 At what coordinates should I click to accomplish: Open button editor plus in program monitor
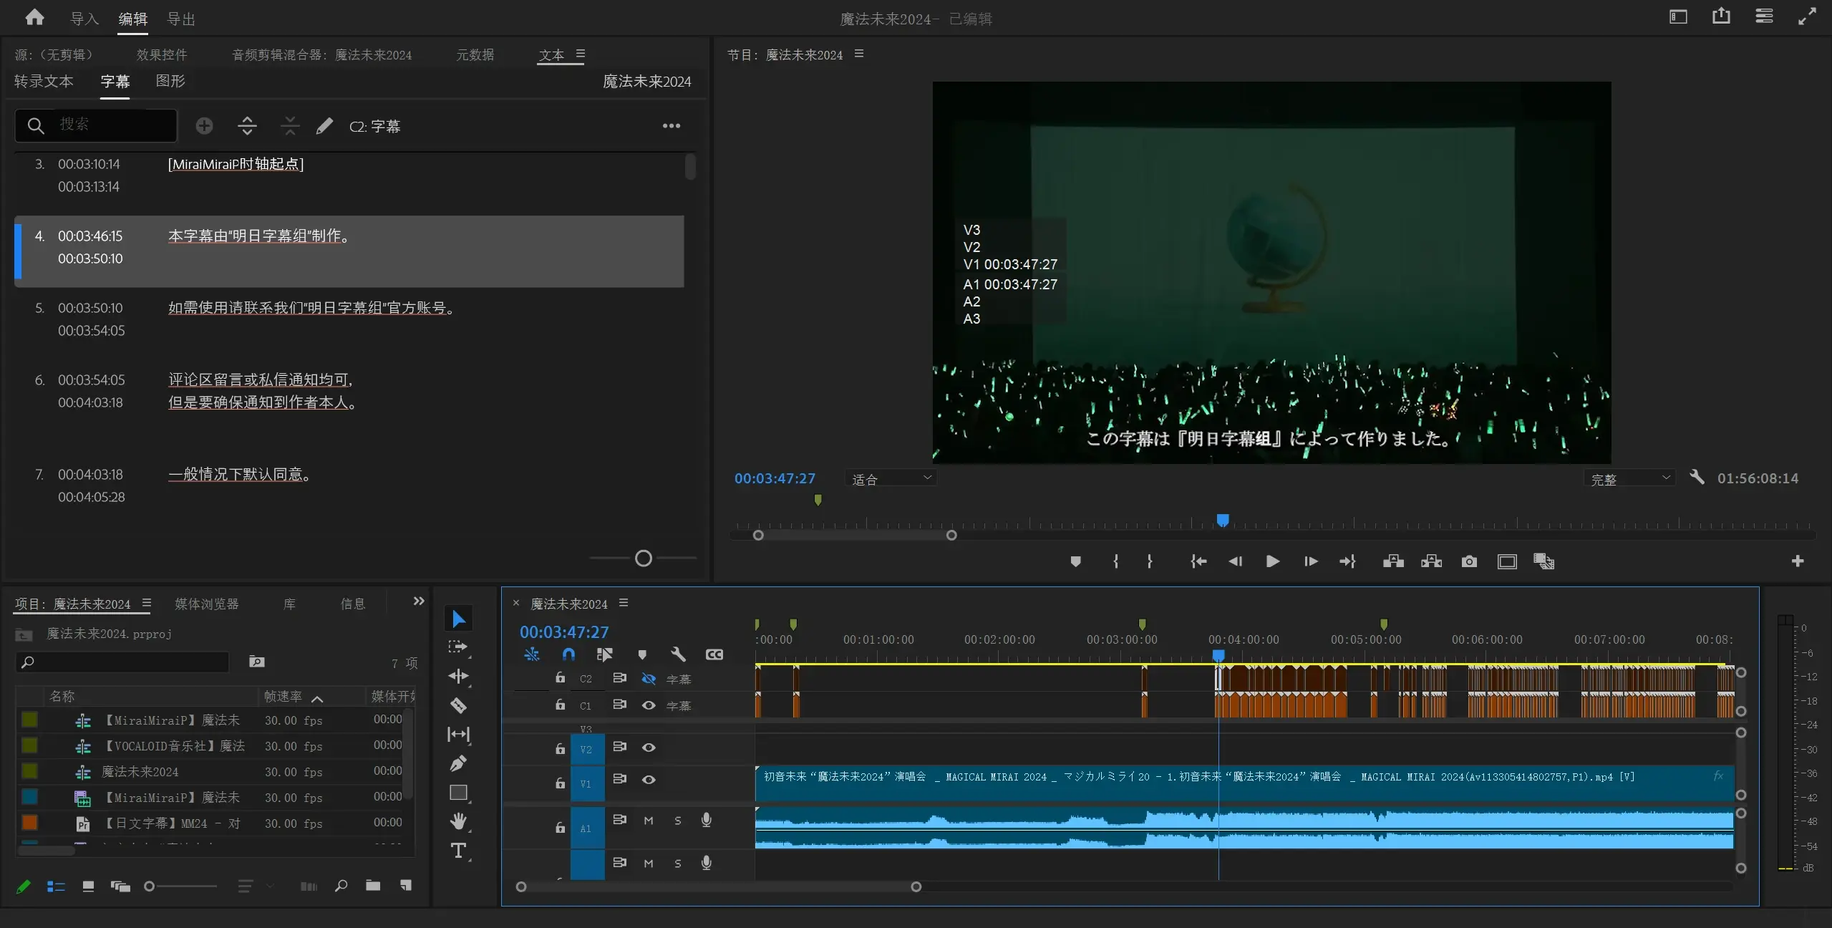[1797, 561]
